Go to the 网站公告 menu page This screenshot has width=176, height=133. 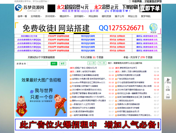[x=133, y=16]
